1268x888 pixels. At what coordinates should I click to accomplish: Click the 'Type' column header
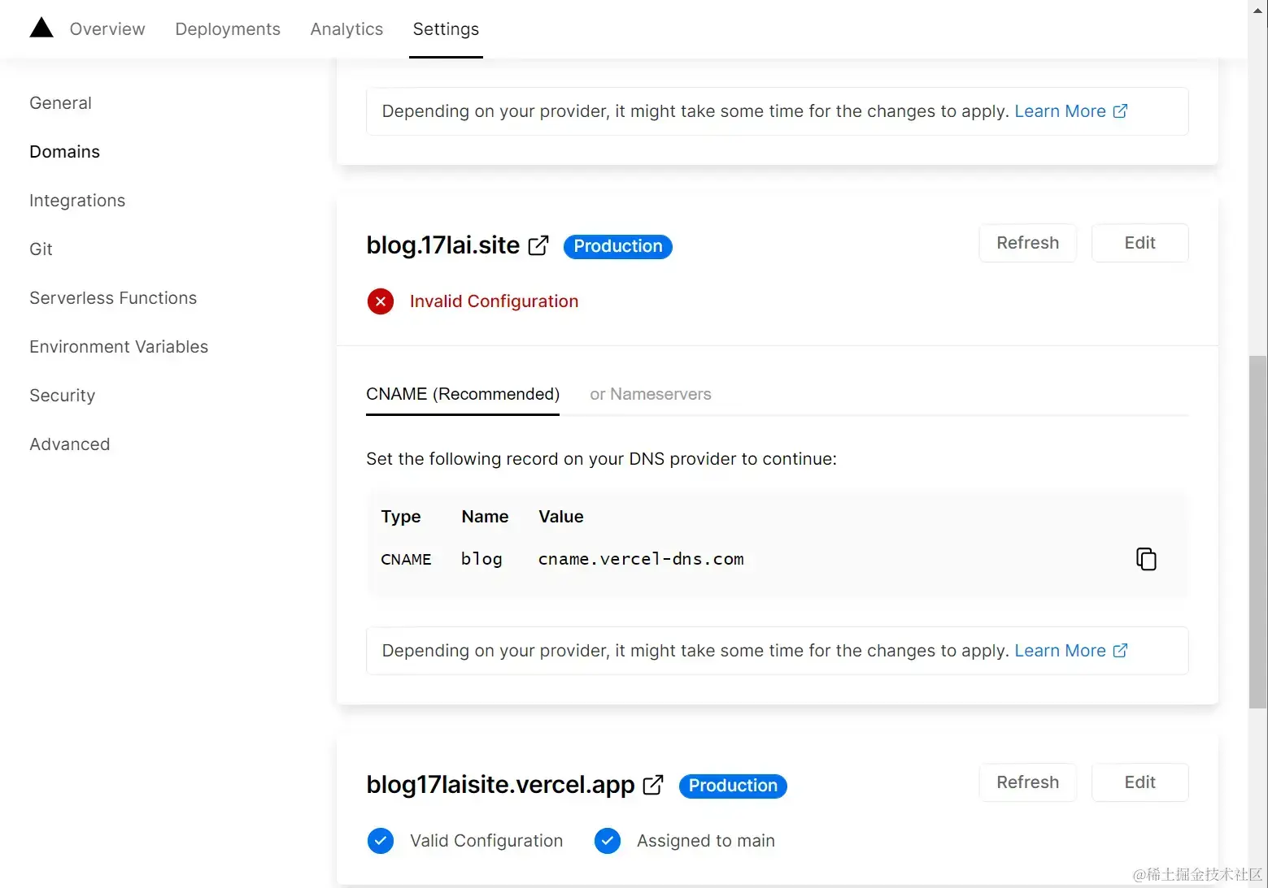click(401, 517)
